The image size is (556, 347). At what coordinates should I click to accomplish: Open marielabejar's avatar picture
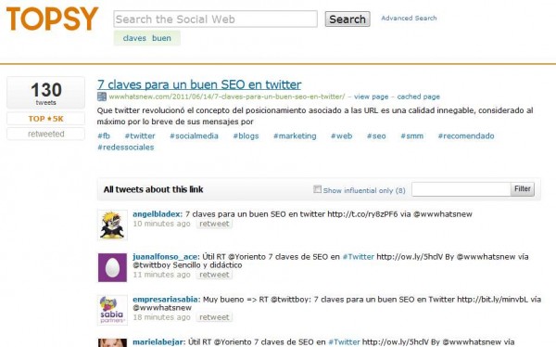[x=112, y=342]
